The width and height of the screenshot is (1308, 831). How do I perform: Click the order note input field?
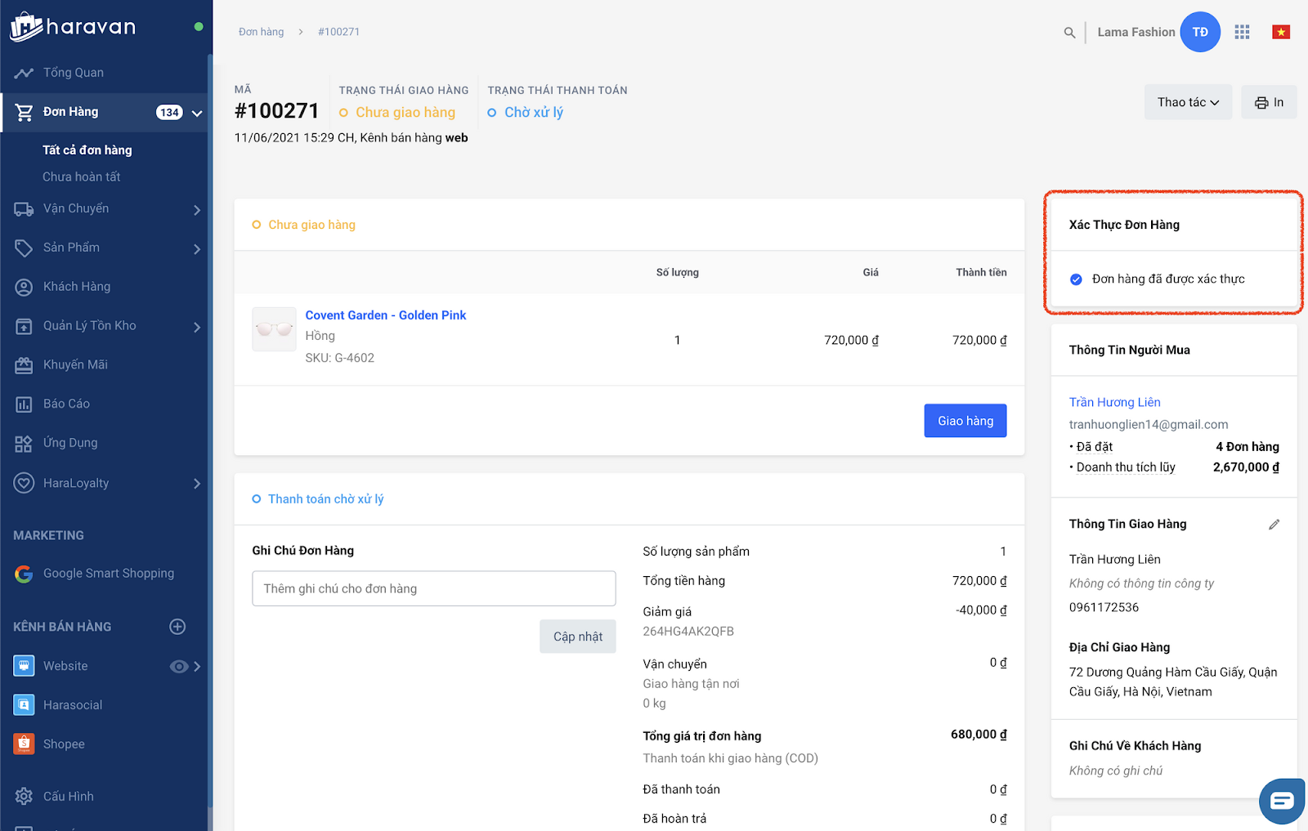pos(433,588)
